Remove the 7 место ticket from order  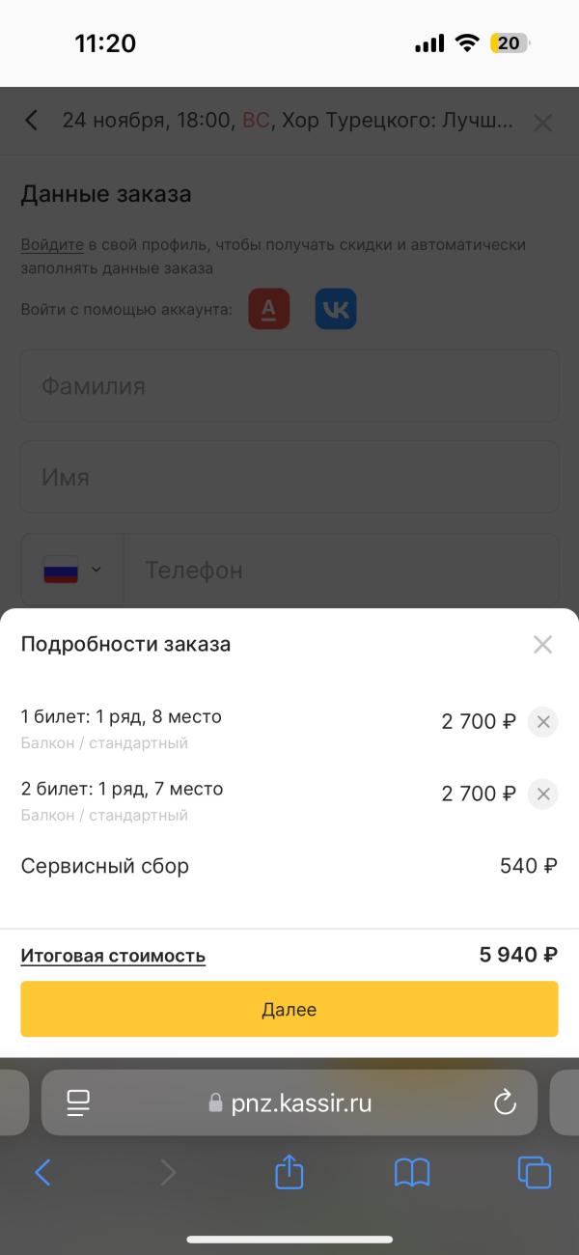[x=542, y=794]
